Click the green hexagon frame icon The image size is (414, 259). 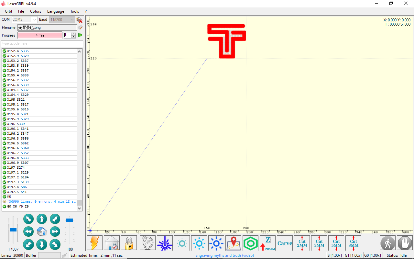click(250, 243)
